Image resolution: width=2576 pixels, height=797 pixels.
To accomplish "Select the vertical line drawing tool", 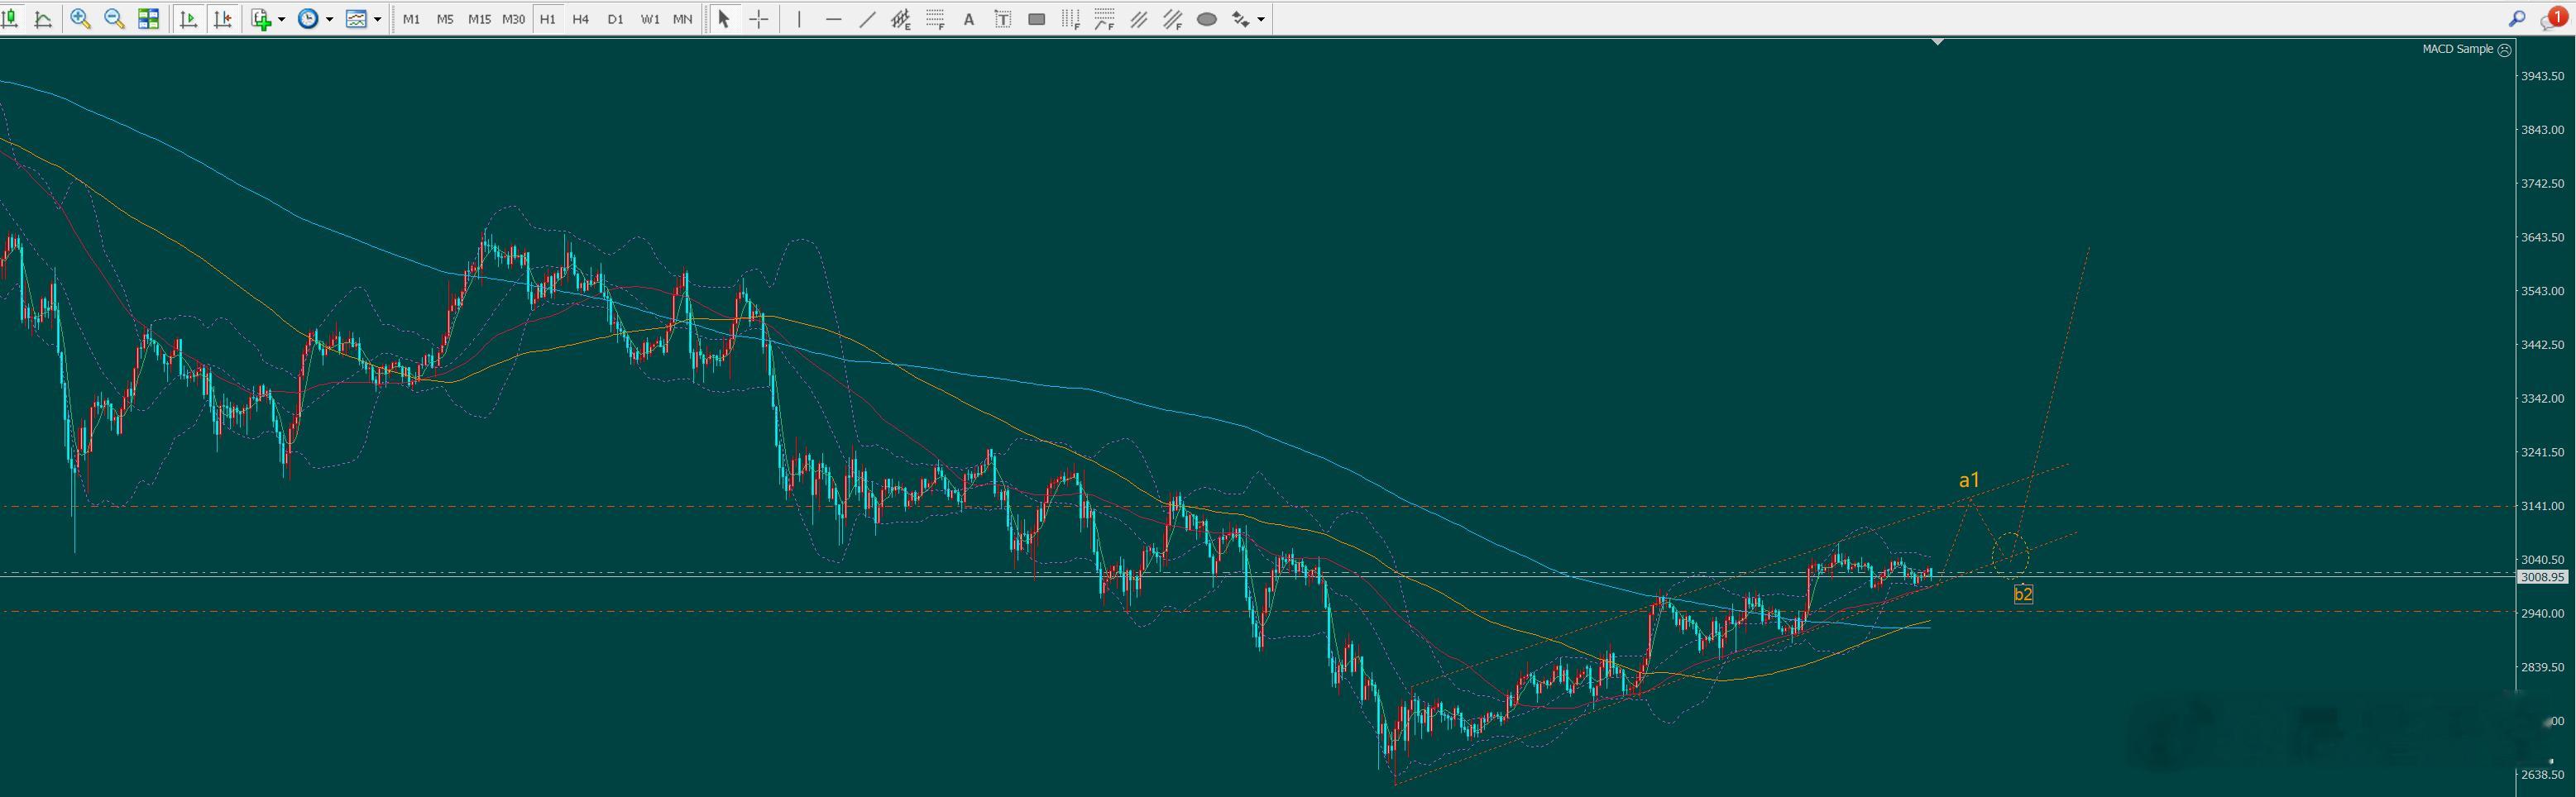I will [x=799, y=19].
